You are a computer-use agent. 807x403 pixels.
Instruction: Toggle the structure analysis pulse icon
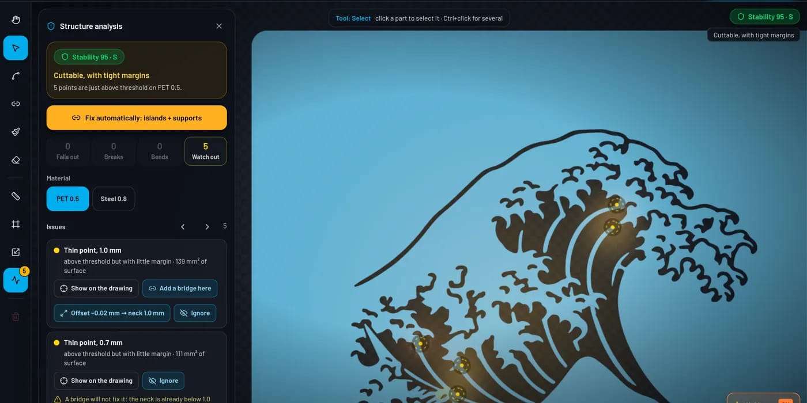tap(16, 280)
